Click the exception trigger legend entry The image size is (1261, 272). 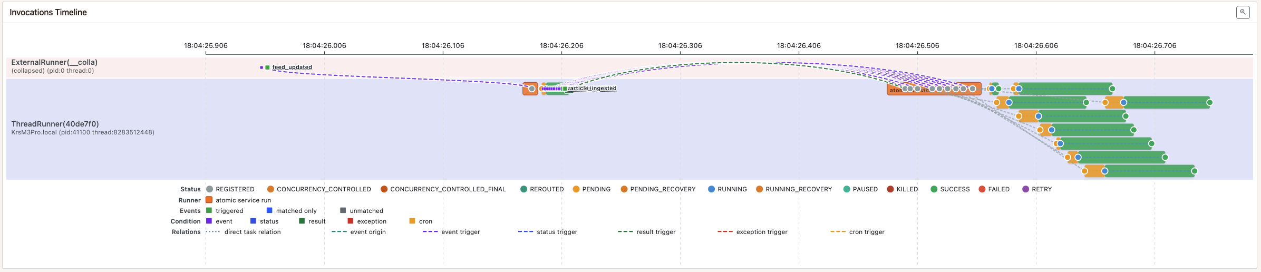pyautogui.click(x=752, y=232)
